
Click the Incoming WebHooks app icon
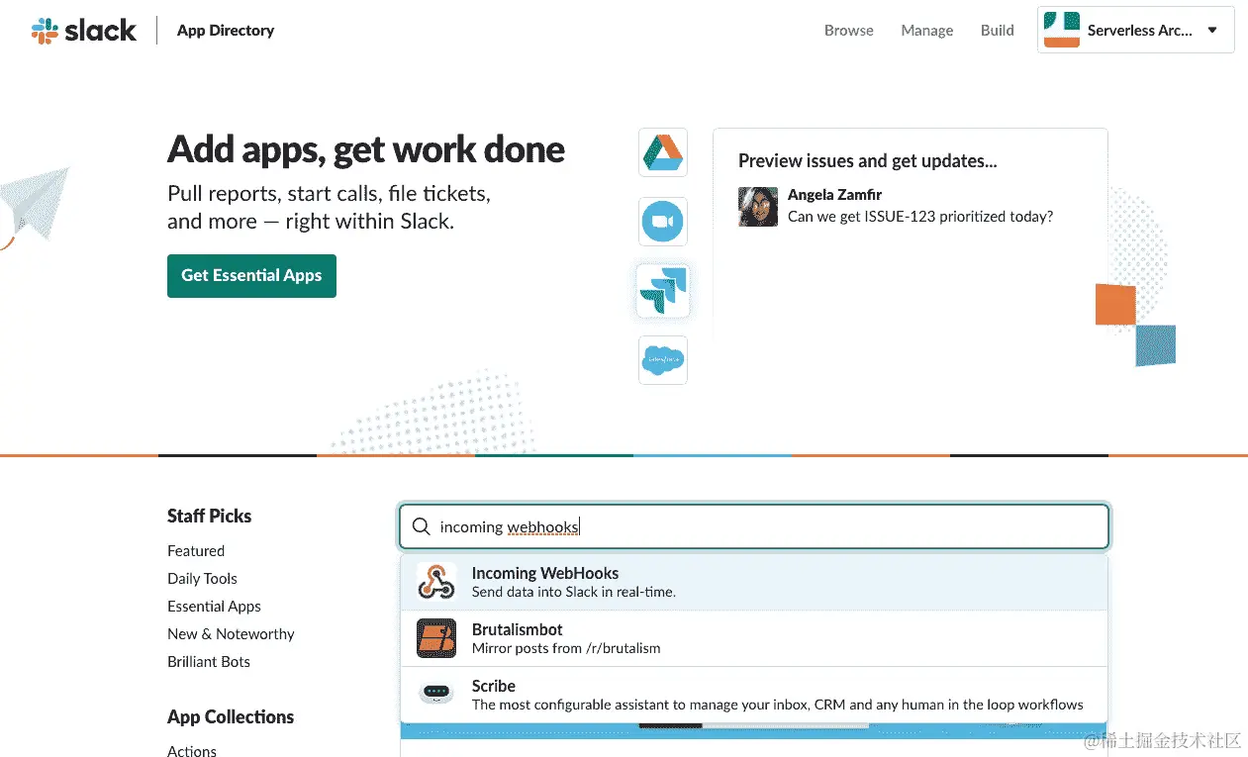tap(436, 582)
